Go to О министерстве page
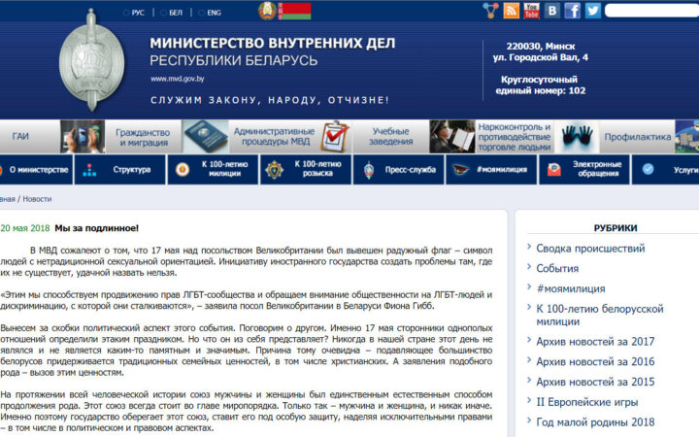The width and height of the screenshot is (699, 437). 36,169
